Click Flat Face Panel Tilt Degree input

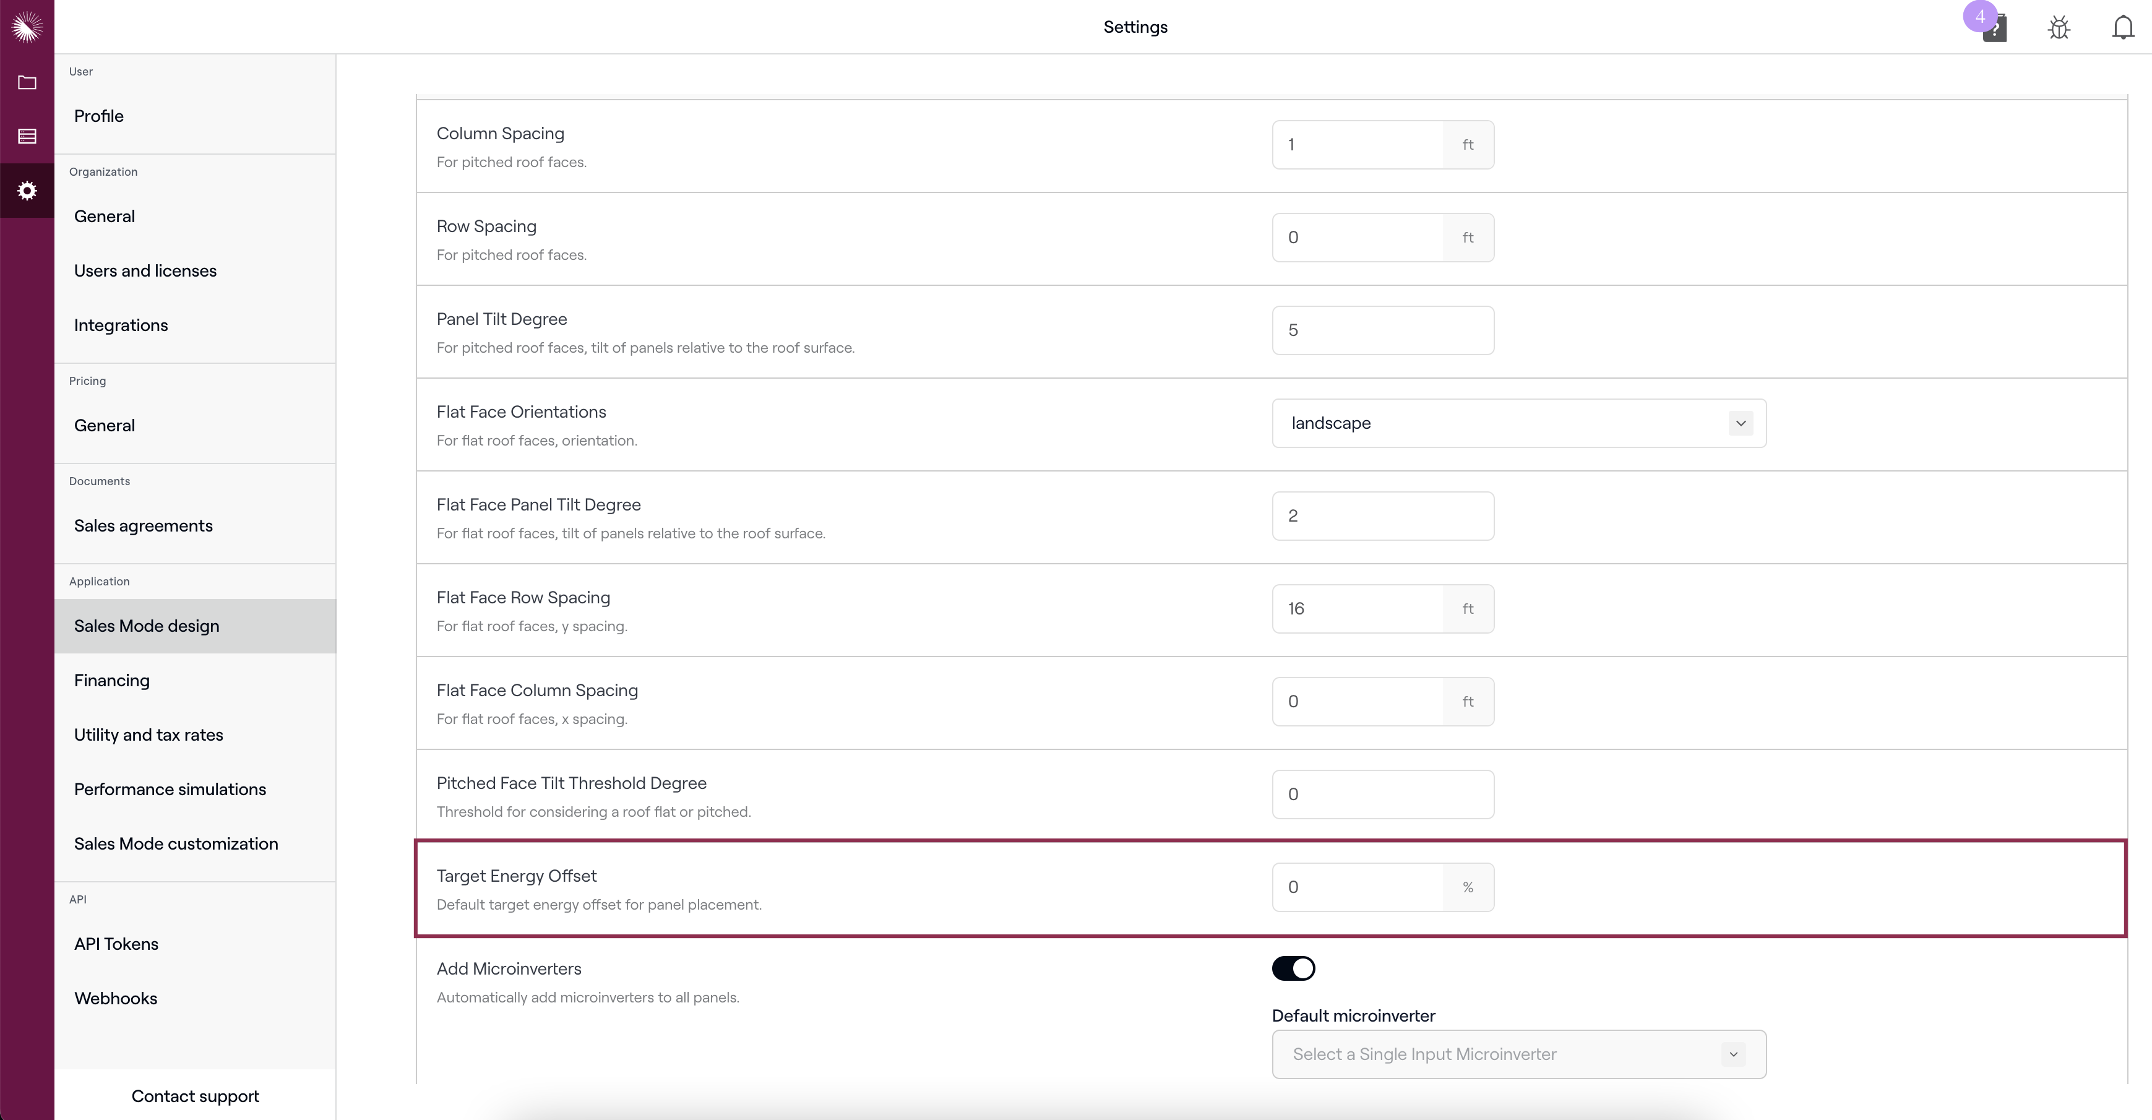click(1383, 515)
